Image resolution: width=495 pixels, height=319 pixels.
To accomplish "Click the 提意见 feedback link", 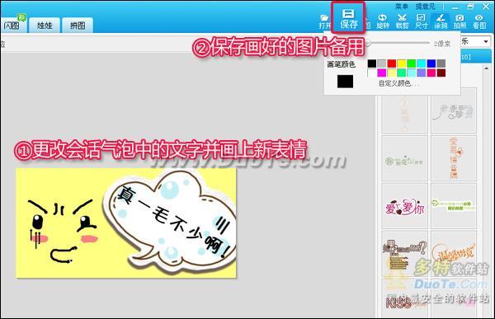I will pyautogui.click(x=425, y=7).
